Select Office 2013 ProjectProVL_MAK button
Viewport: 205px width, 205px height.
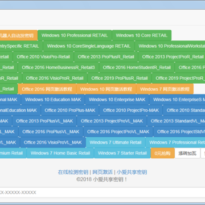[112, 121]
